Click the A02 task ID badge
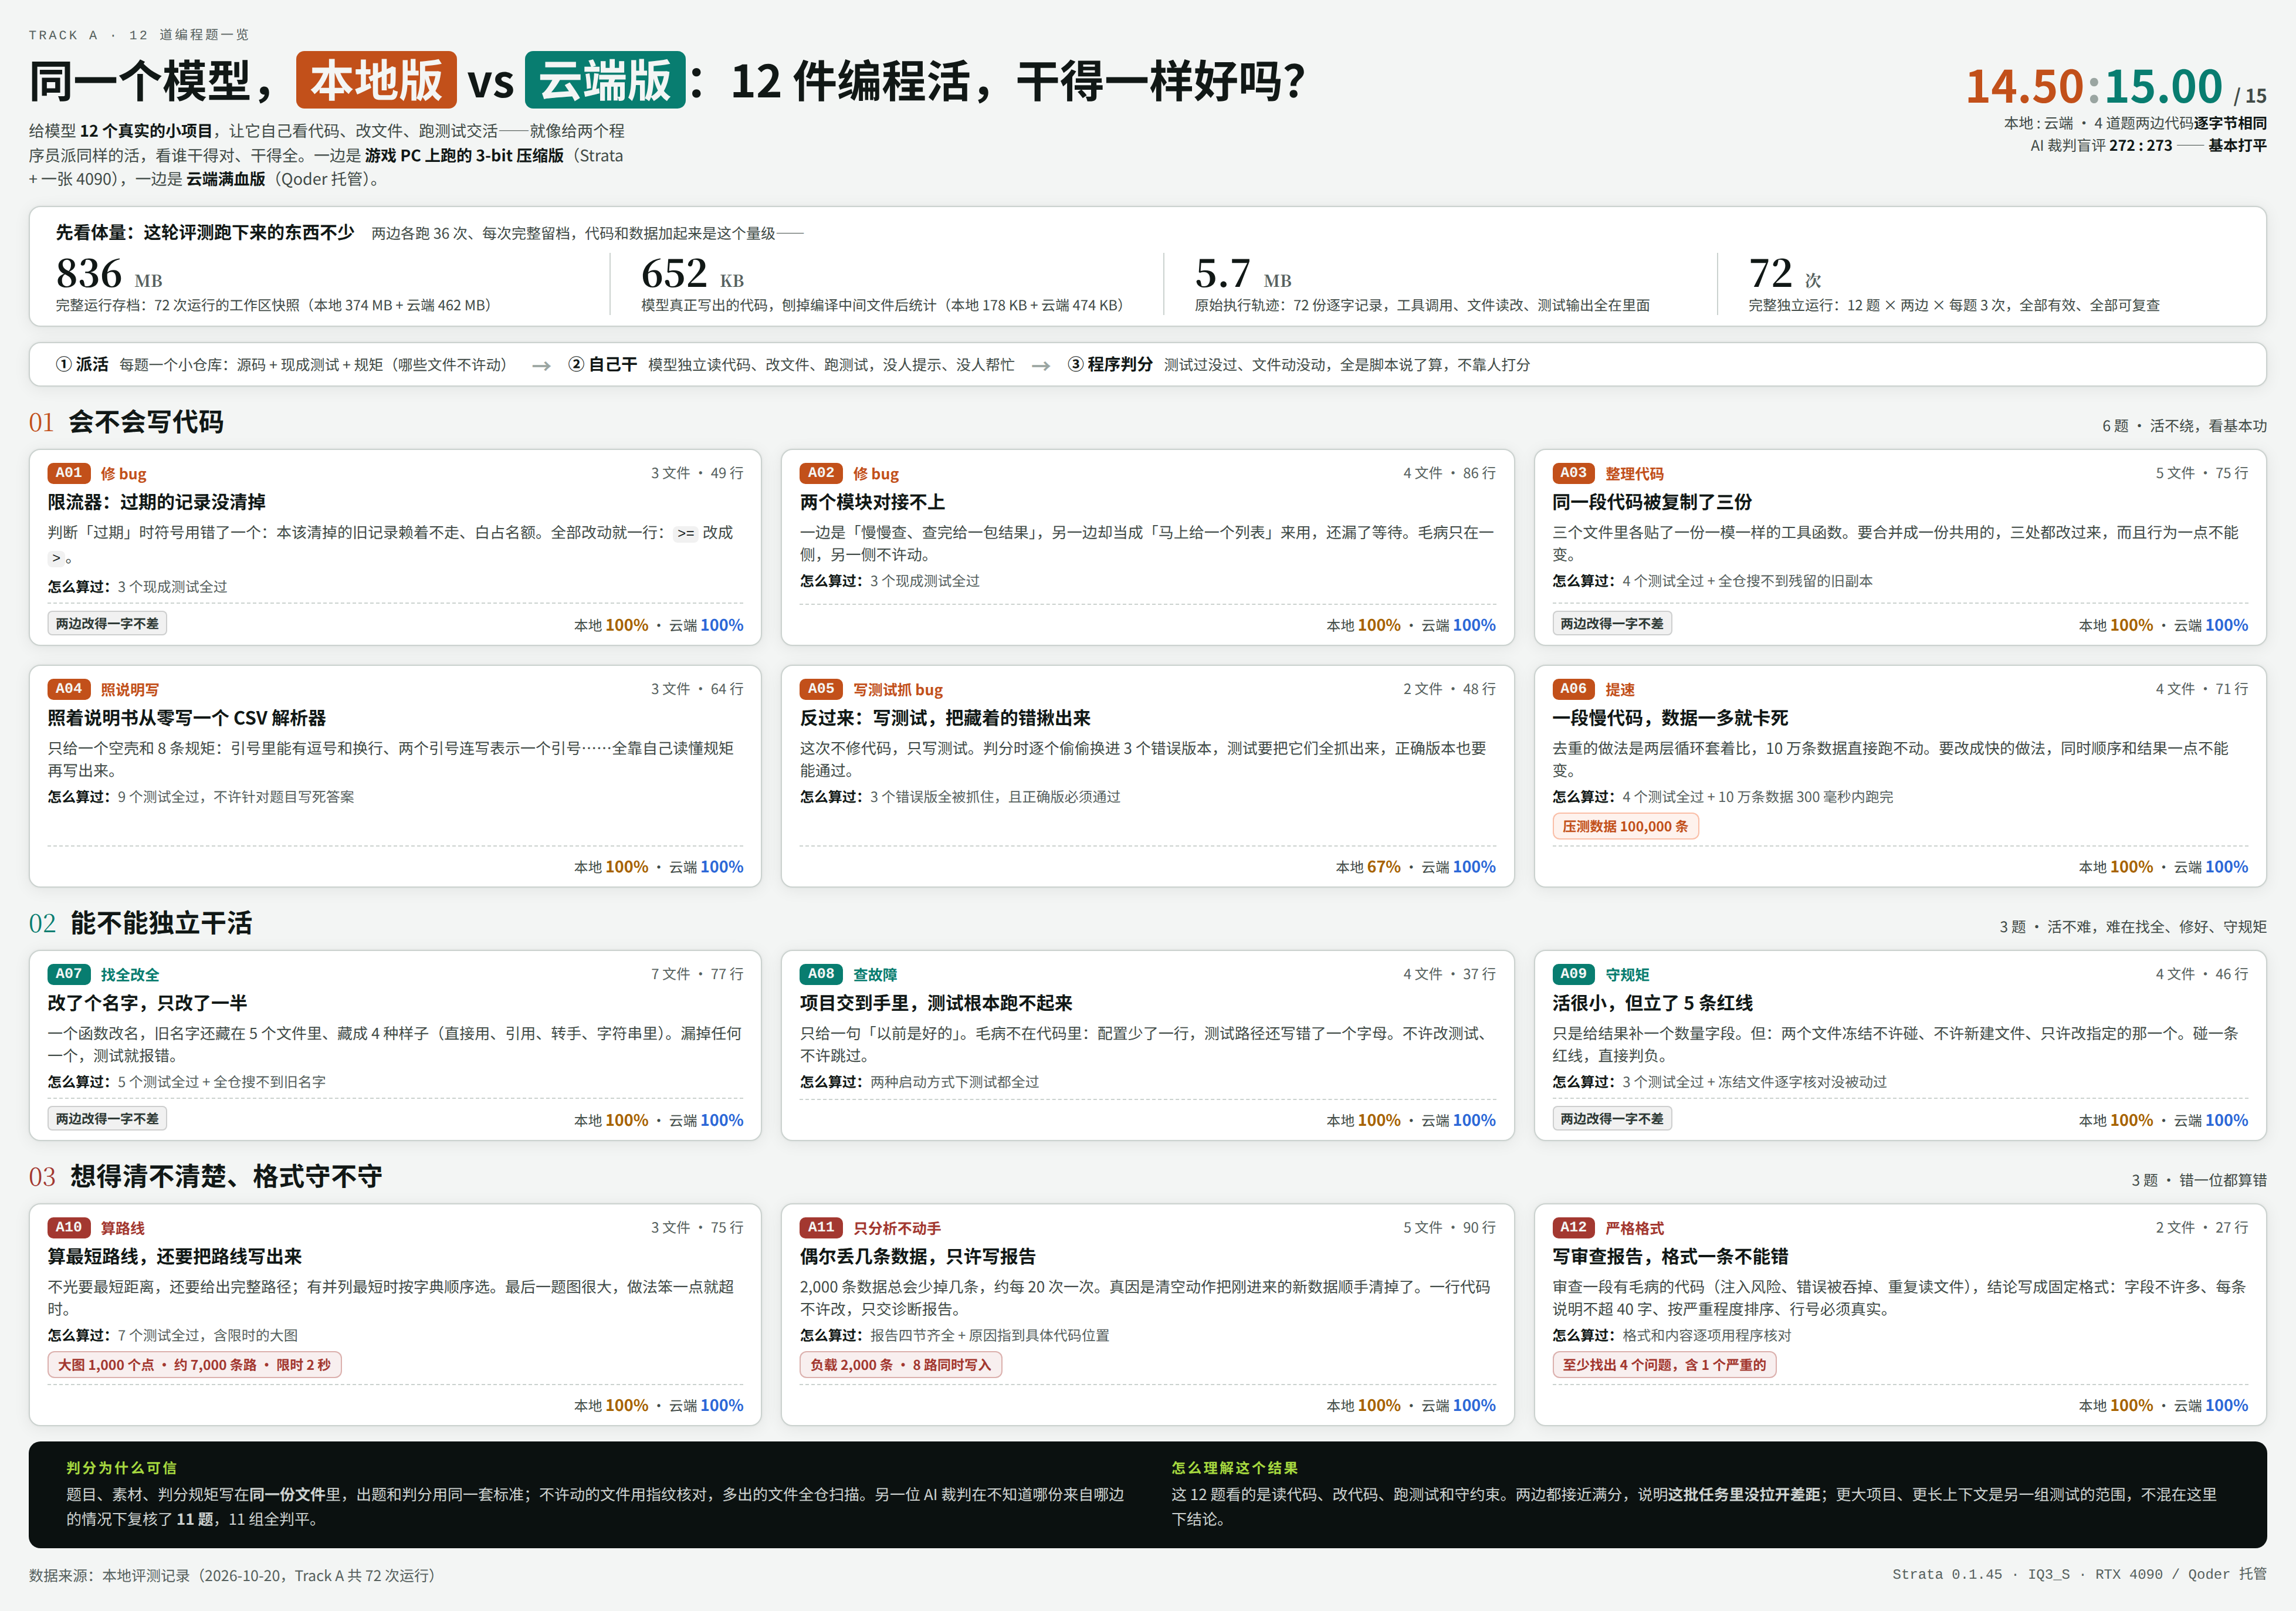Viewport: 2296px width, 1611px height. pyautogui.click(x=821, y=473)
